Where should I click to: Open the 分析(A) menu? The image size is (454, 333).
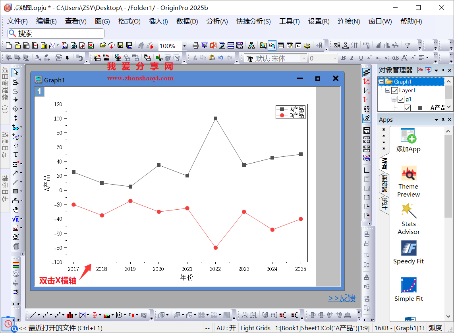pos(217,21)
